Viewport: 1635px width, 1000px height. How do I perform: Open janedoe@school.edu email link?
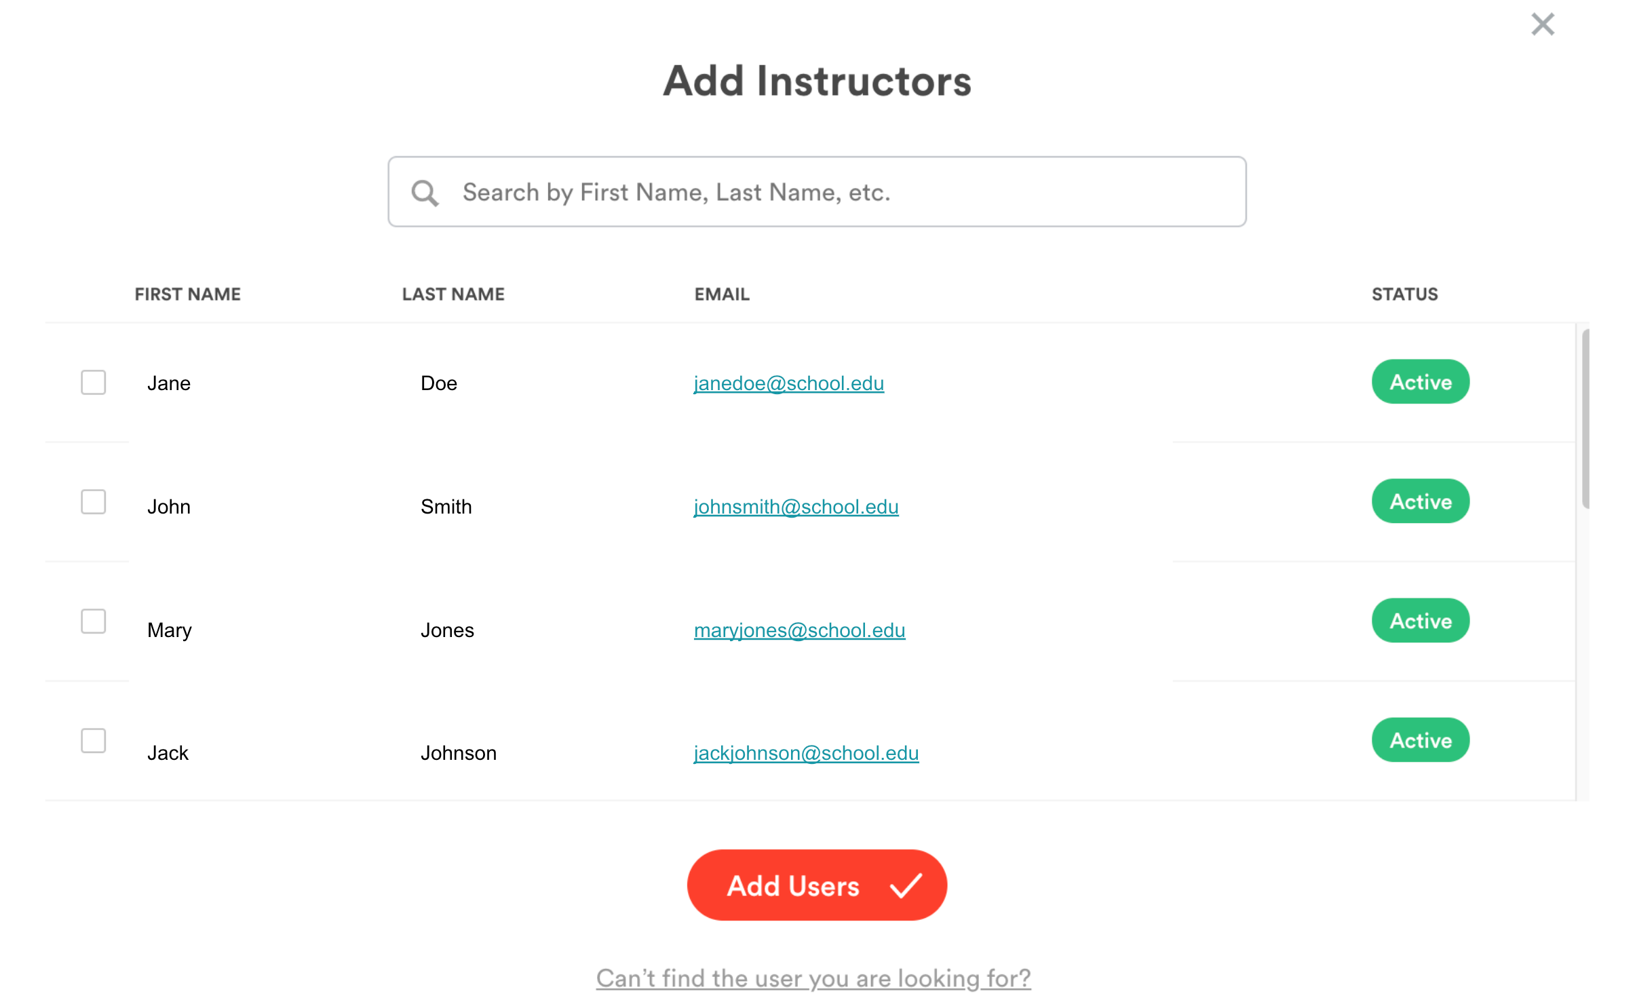[x=788, y=383]
